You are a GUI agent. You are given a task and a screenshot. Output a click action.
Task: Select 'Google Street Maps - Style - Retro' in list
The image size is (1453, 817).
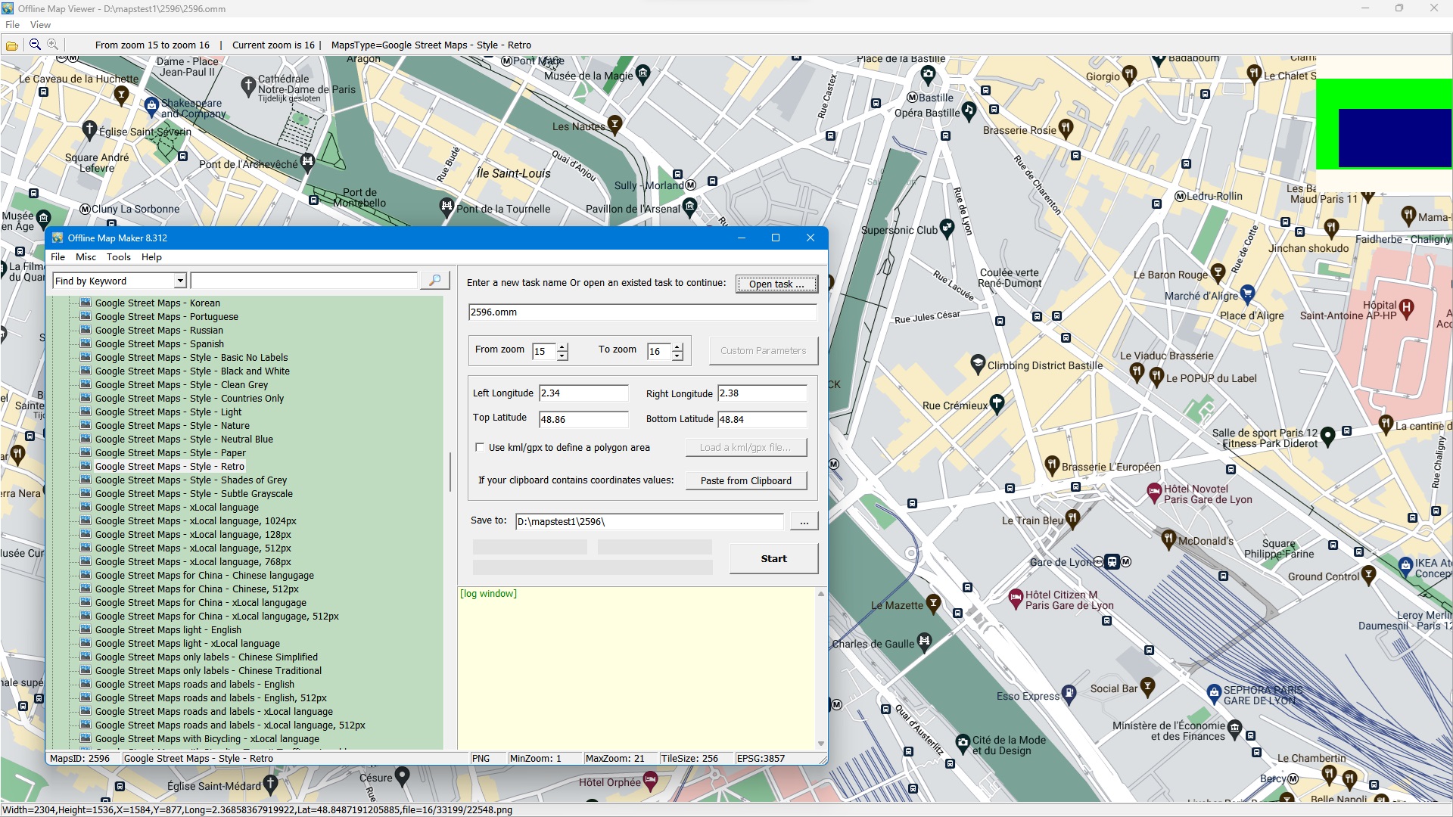[170, 466]
